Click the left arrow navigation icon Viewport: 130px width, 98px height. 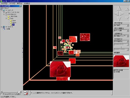click(117, 14)
